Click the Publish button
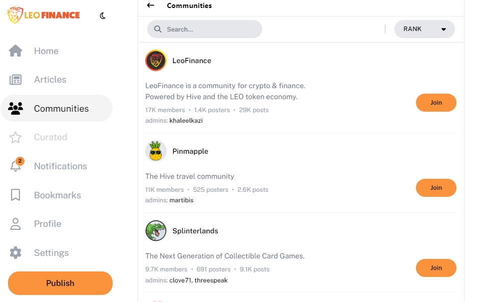 [x=60, y=283]
